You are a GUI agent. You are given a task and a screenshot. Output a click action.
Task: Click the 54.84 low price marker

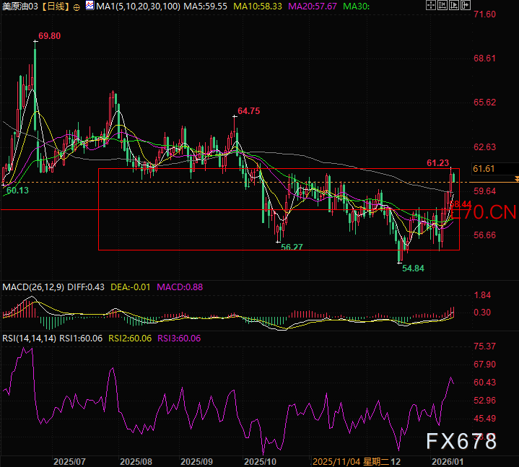tap(413, 268)
